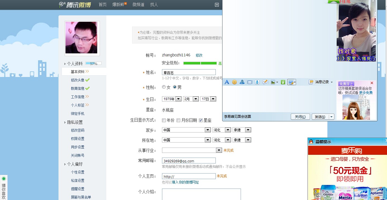Check the 月份日期 display checkbox
The height and width of the screenshot is (200, 387).
[x=179, y=121]
